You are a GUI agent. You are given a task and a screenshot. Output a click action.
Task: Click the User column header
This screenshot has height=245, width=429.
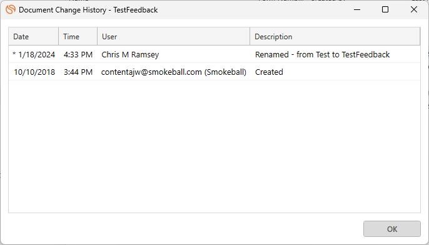(173, 37)
